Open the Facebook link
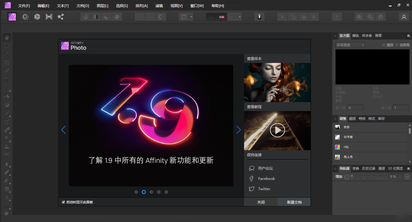 [x=267, y=179]
